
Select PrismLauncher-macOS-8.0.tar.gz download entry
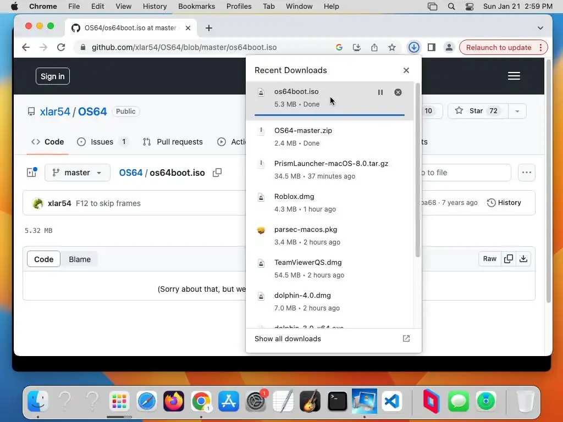330,170
